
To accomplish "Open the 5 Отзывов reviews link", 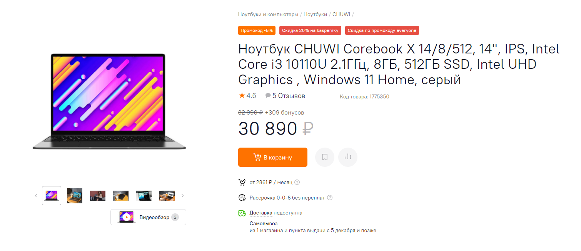I will tap(289, 96).
